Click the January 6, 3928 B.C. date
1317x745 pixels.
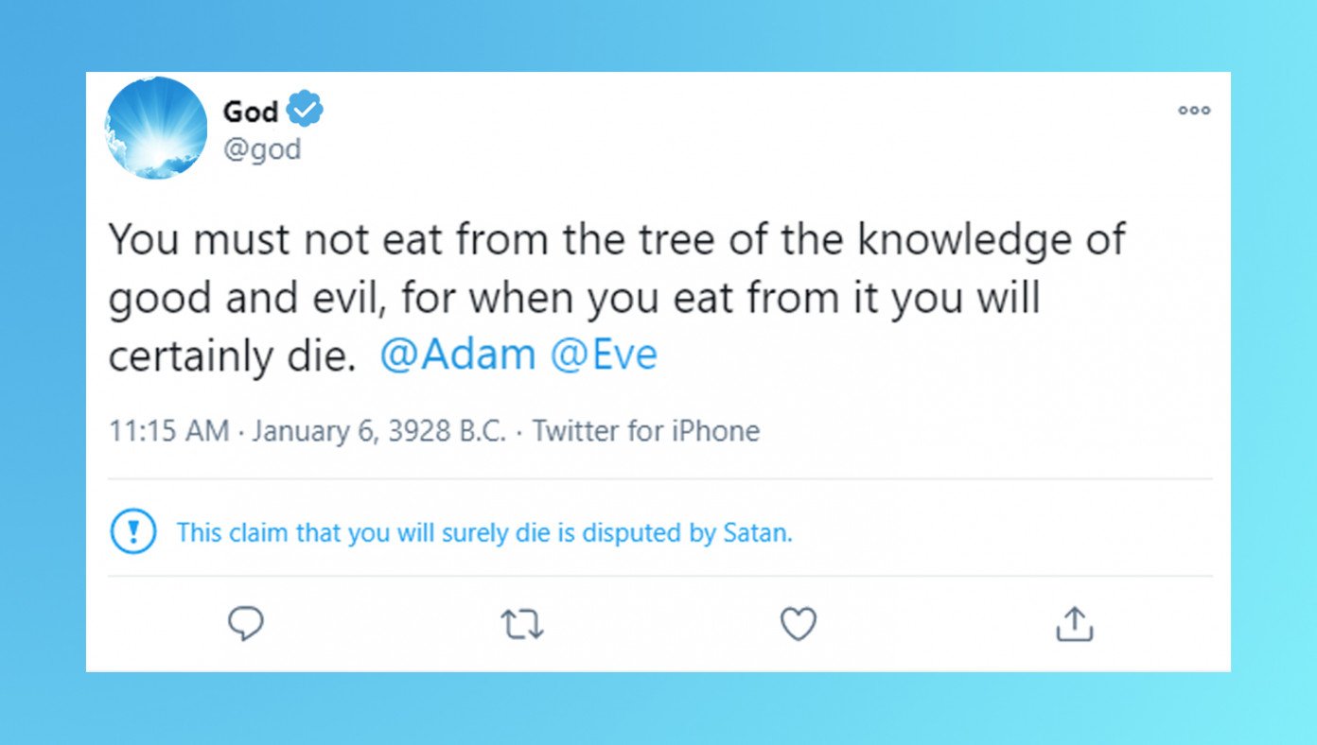(379, 431)
